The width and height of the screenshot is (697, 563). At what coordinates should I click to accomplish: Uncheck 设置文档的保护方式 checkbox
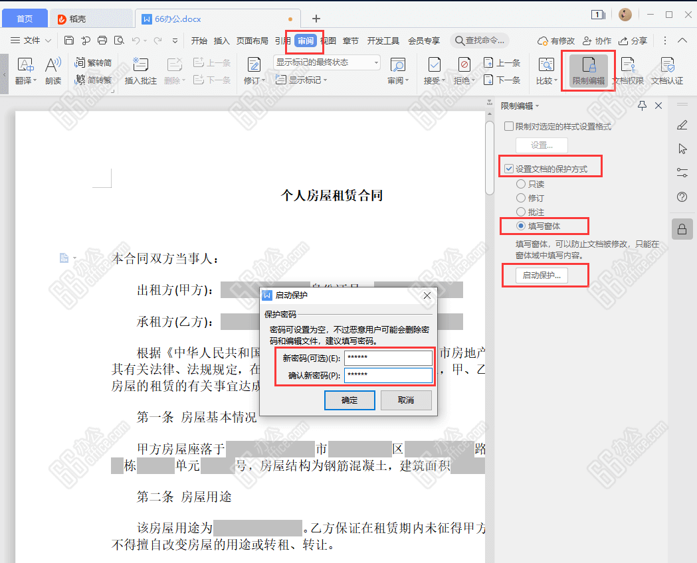point(509,169)
